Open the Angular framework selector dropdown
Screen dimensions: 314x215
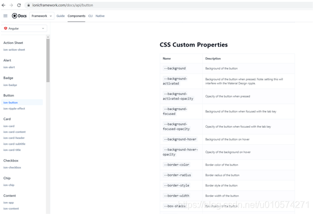pos(24,29)
